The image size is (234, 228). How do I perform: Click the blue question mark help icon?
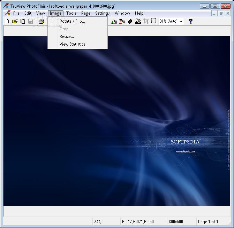click(190, 21)
